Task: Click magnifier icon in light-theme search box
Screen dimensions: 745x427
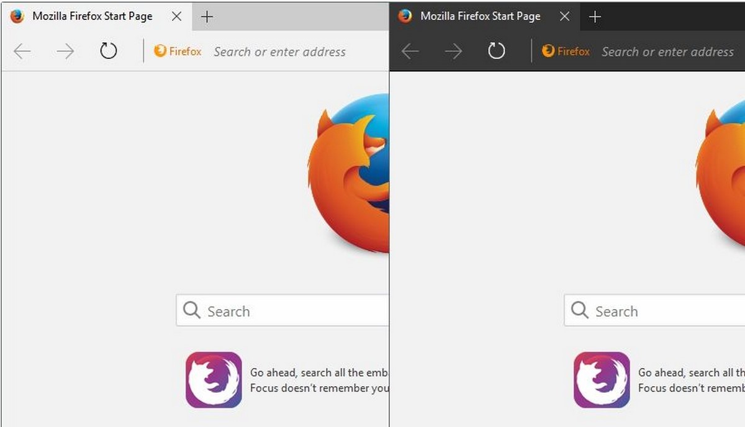Action: click(192, 310)
